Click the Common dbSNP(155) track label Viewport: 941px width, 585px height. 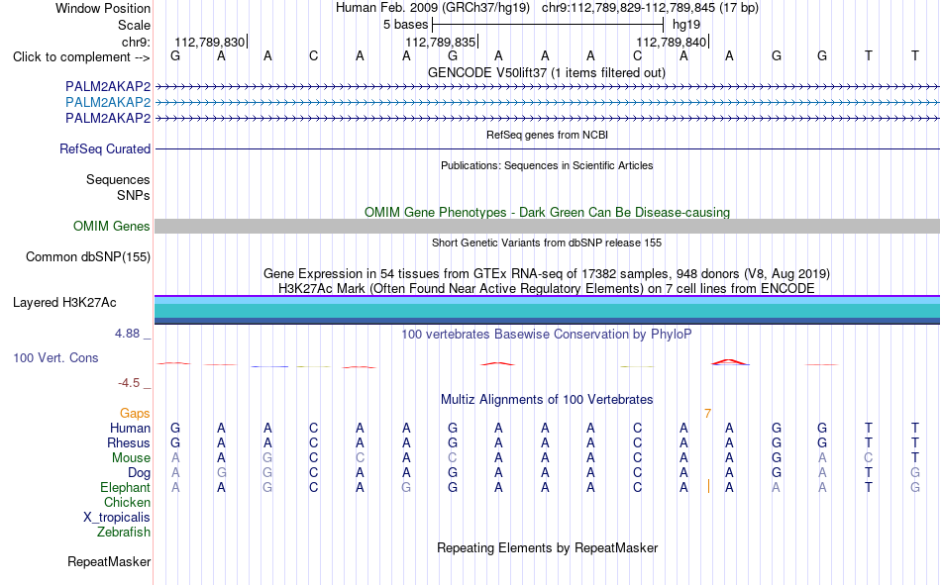(x=88, y=256)
